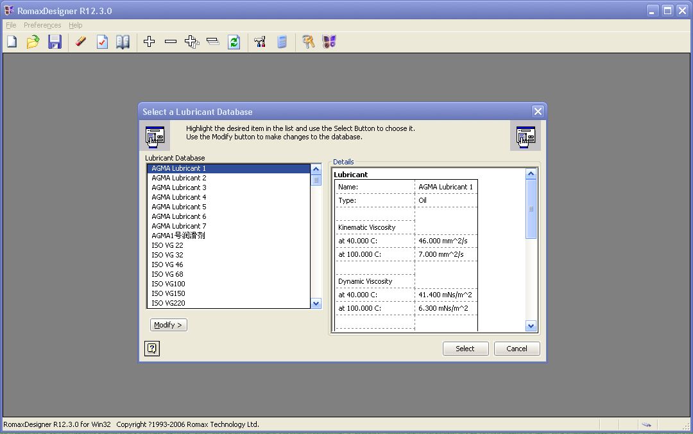
Task: Click the eraser toolbar icon
Action: (x=81, y=42)
